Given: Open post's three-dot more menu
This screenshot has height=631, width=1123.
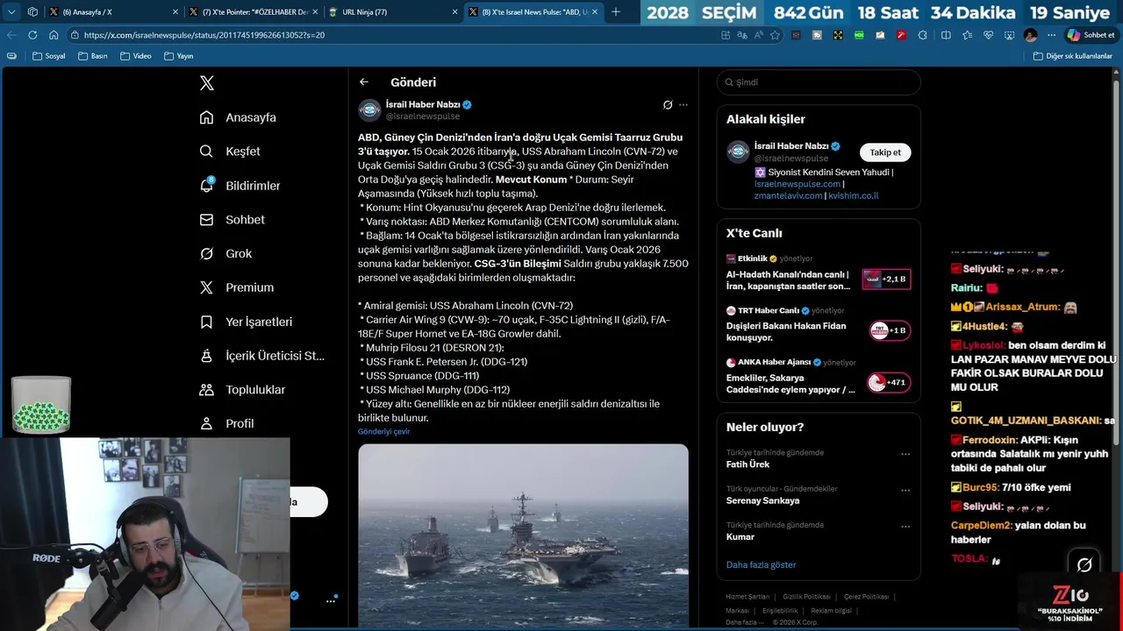Looking at the screenshot, I should coord(683,104).
